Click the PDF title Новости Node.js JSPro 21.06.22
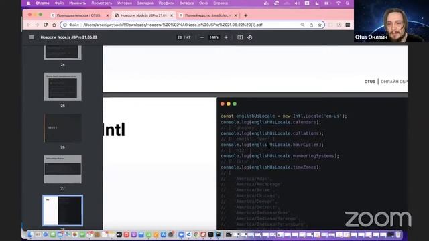The height and width of the screenshot is (241, 429). coord(68,37)
